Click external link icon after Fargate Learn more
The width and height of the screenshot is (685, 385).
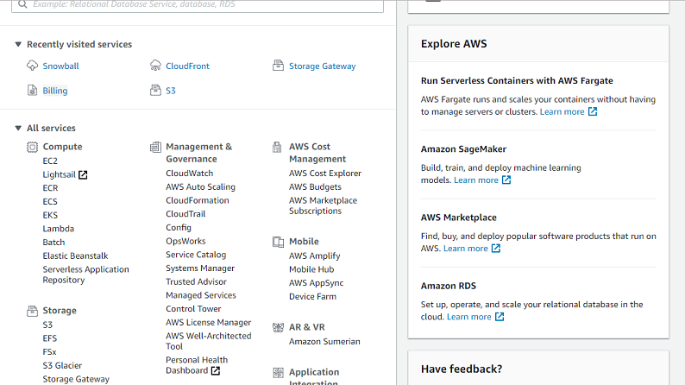pyautogui.click(x=593, y=111)
